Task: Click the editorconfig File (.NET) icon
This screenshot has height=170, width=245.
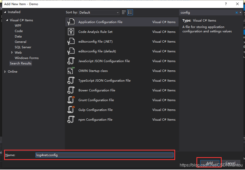Action: tap(71, 41)
